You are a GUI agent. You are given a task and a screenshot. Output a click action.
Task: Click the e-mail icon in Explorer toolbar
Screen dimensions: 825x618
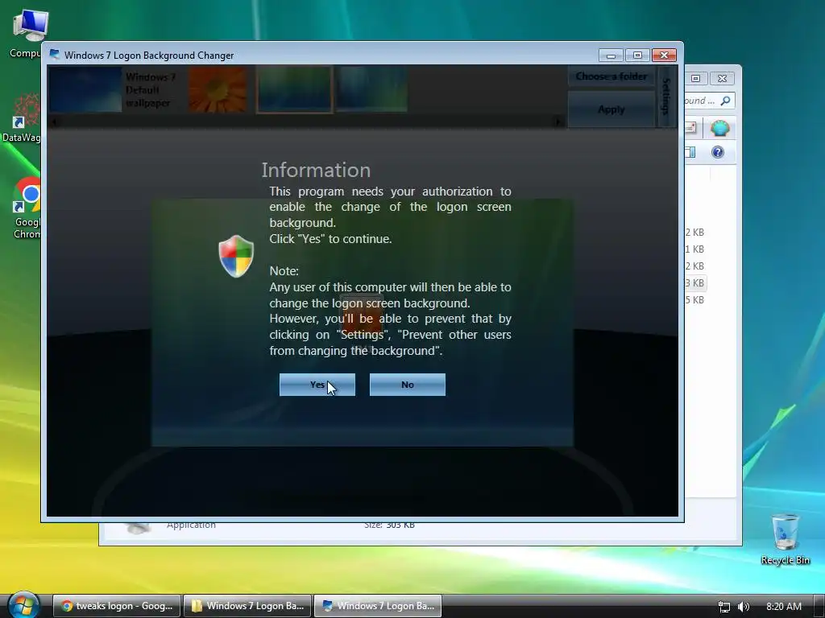(x=690, y=128)
